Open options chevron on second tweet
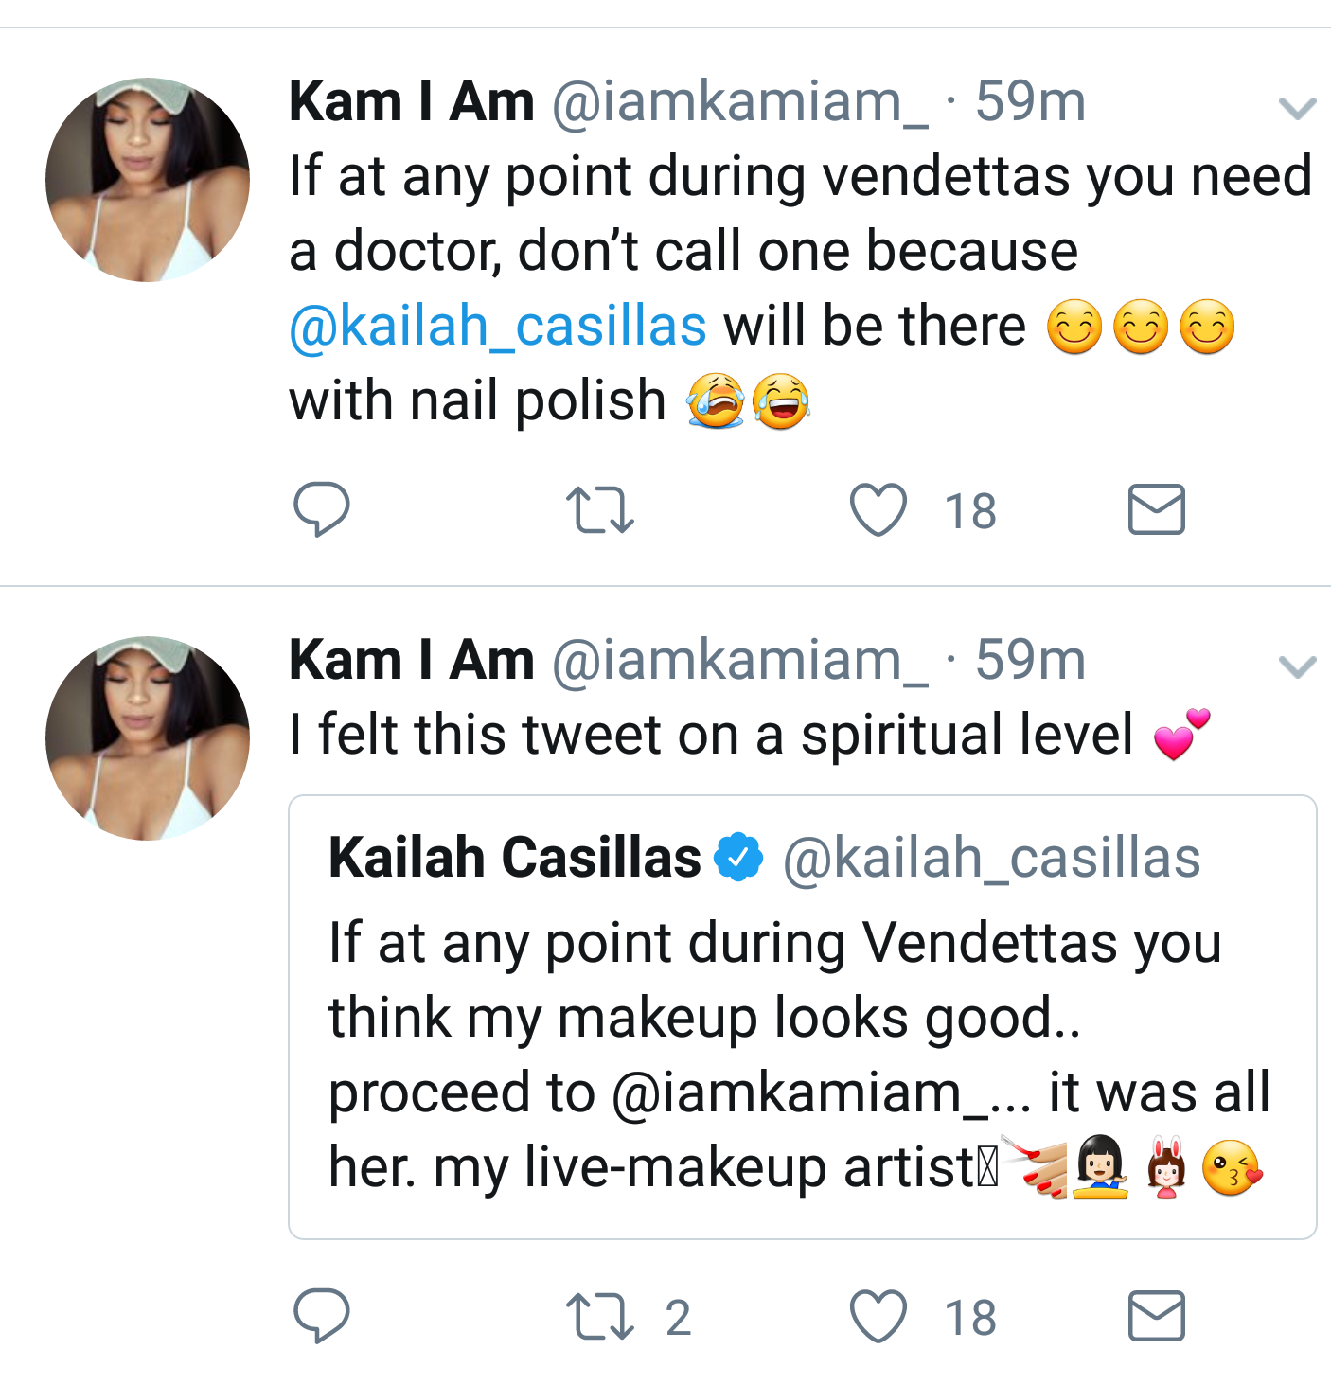 (x=1297, y=666)
